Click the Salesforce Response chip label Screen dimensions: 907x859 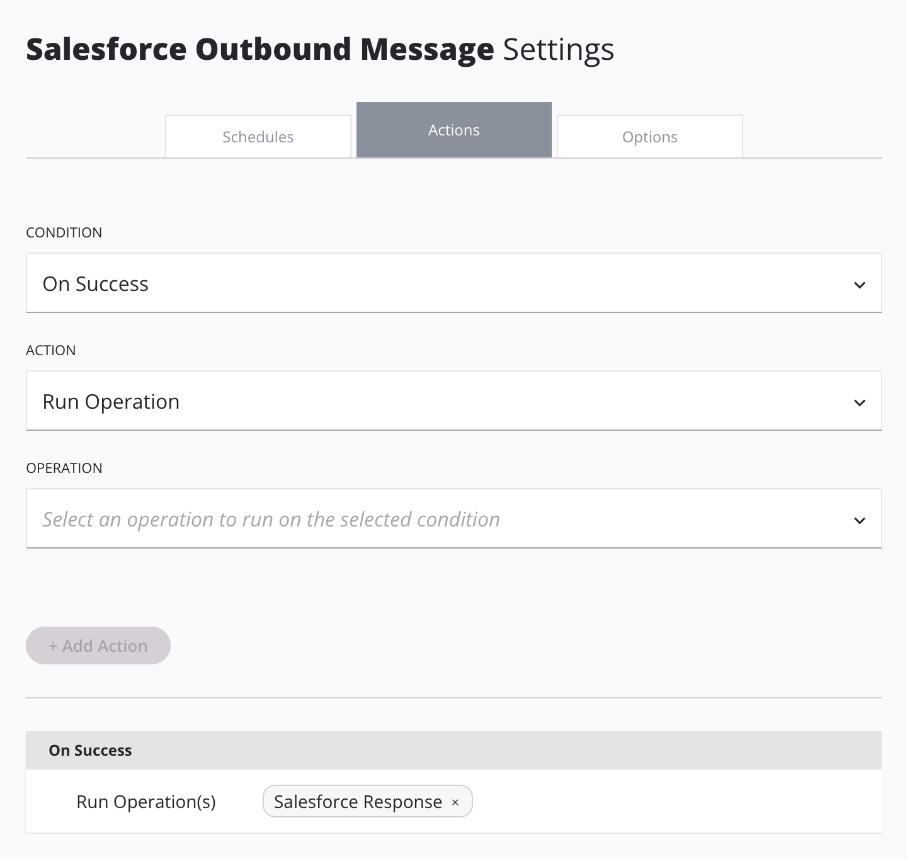358,802
